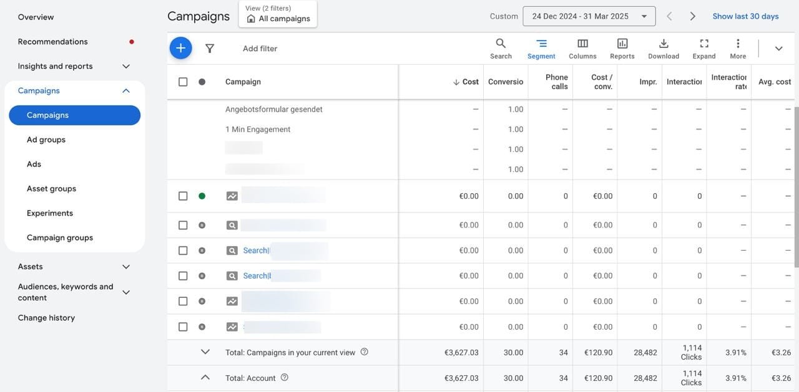The width and height of the screenshot is (799, 392).
Task: Open the Columns settings icon
Action: click(x=582, y=49)
